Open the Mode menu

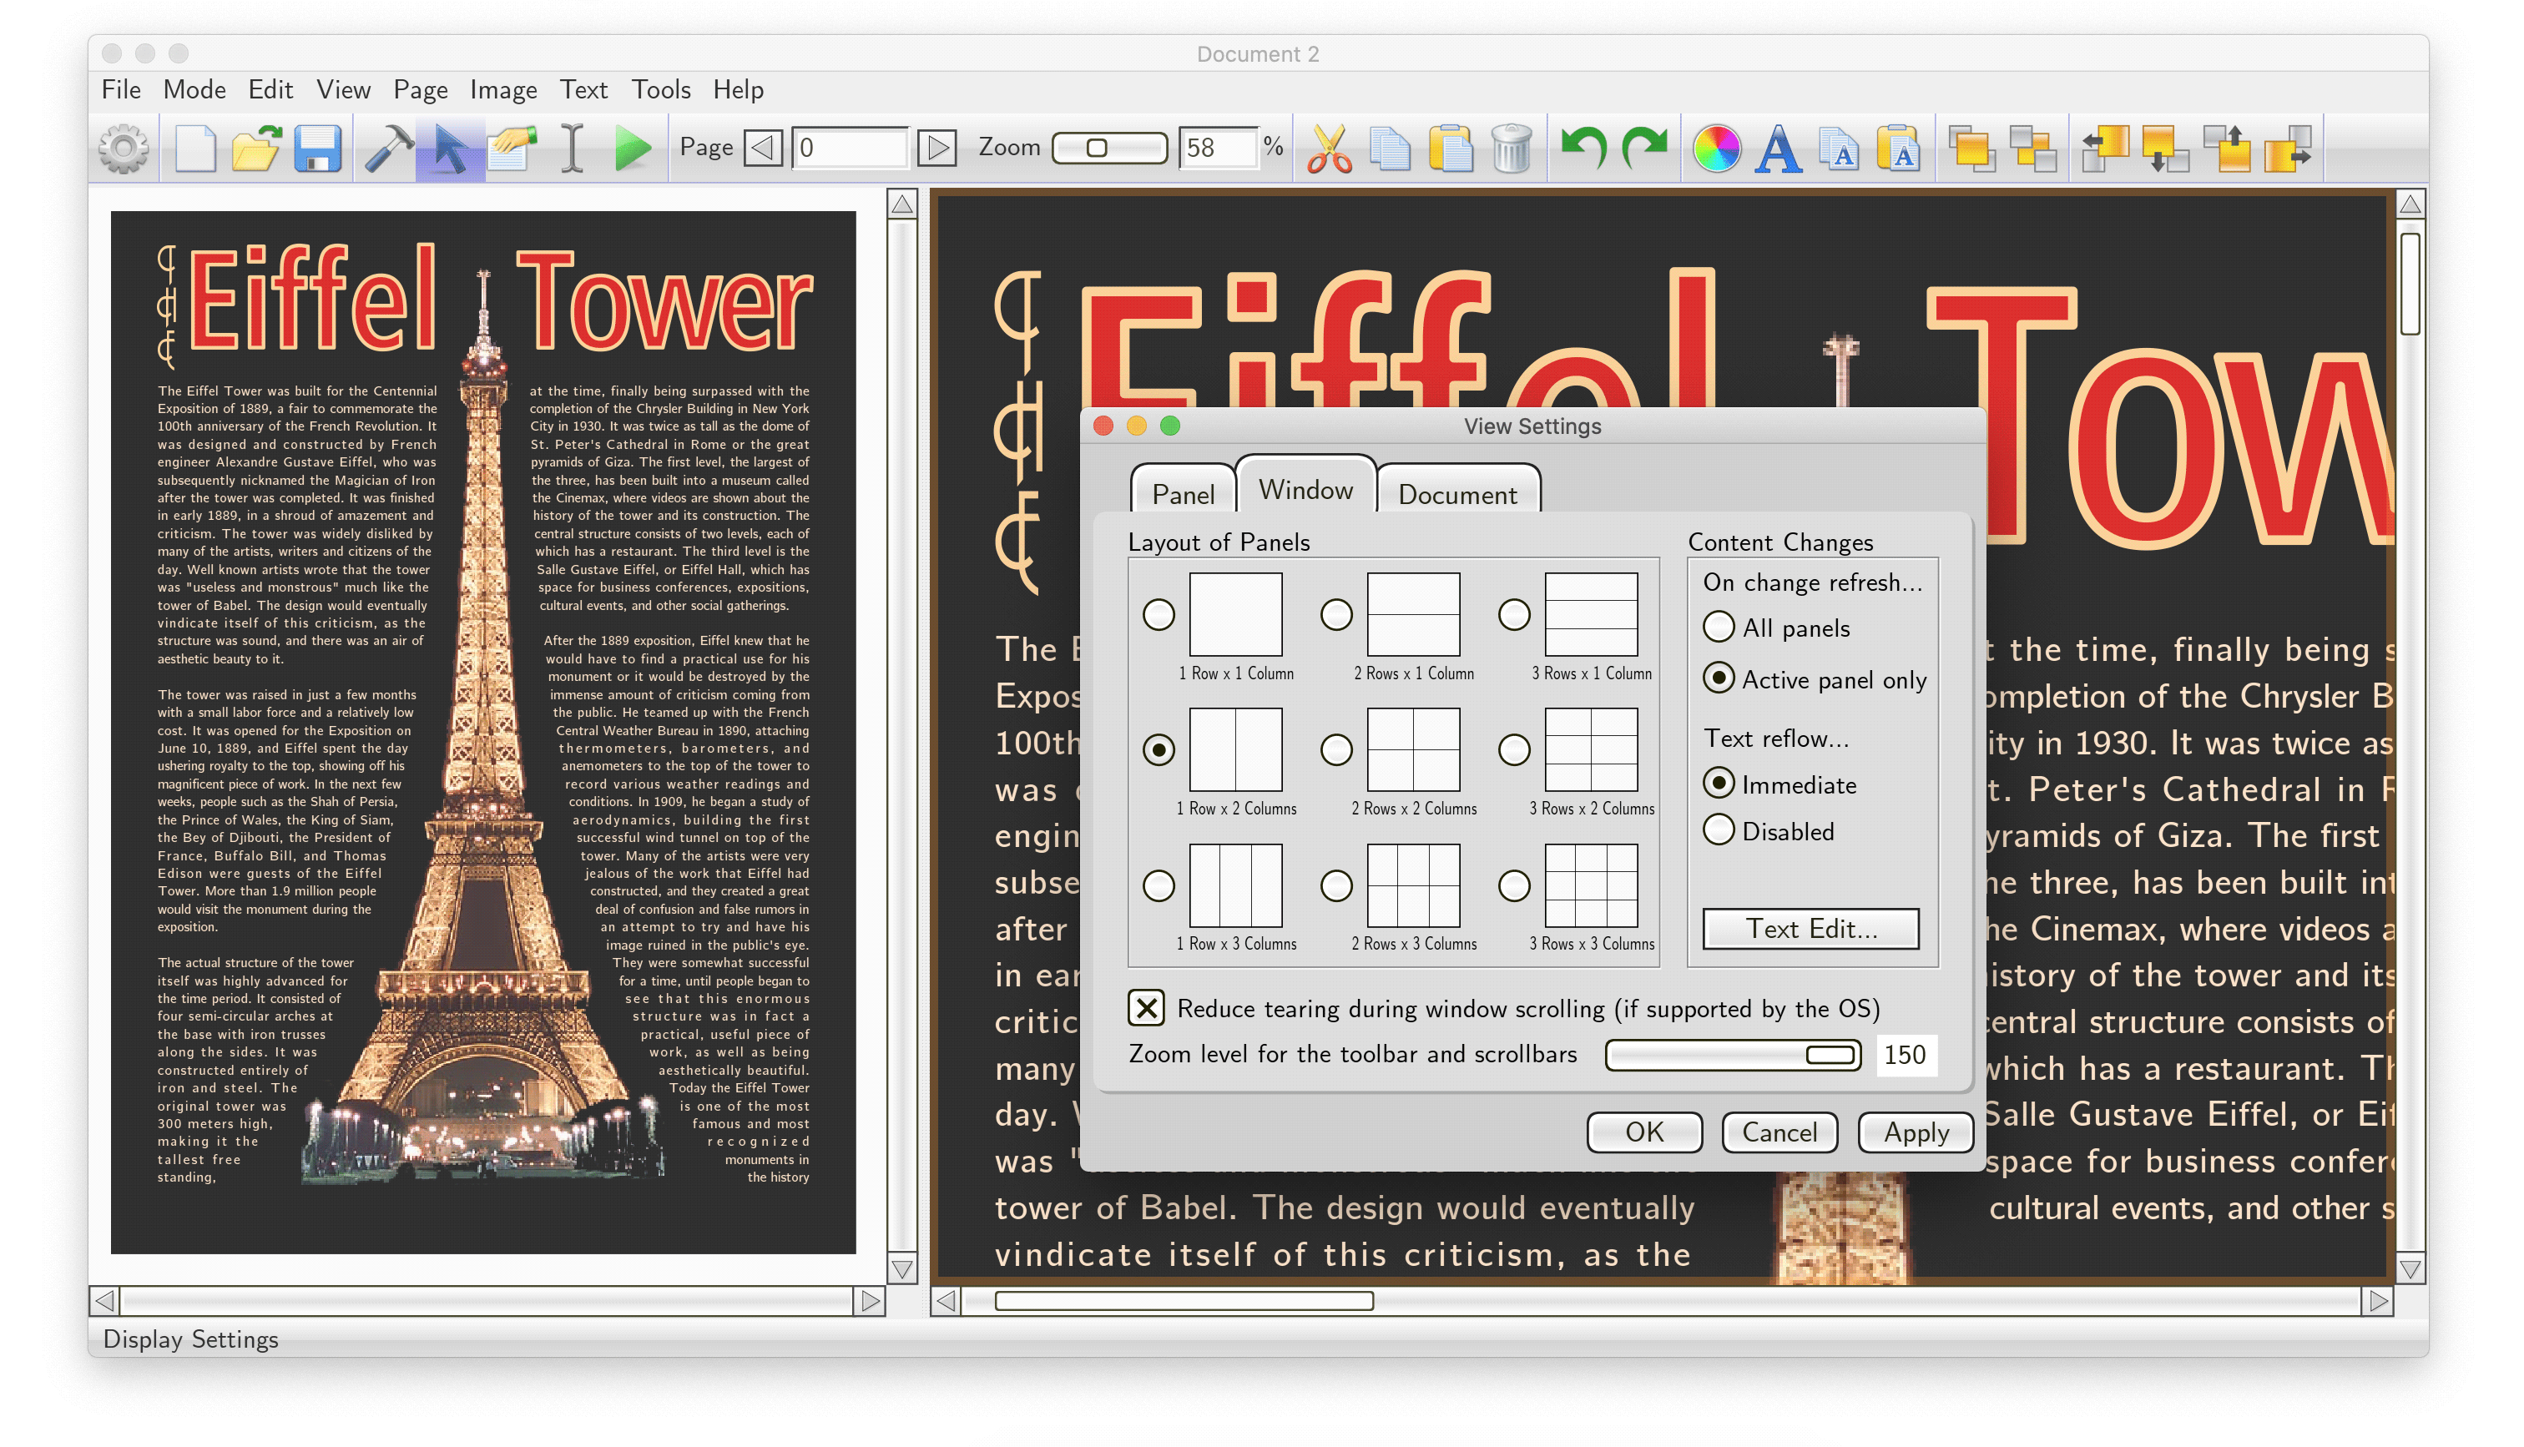(194, 89)
